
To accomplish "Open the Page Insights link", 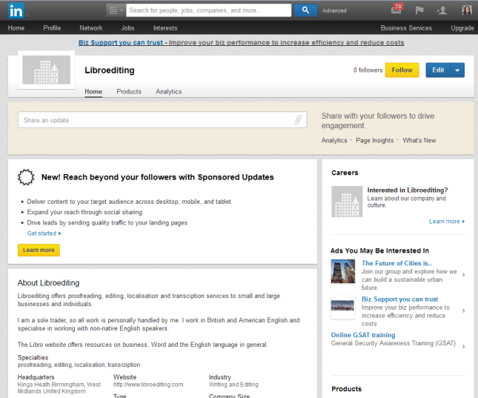I will click(374, 140).
